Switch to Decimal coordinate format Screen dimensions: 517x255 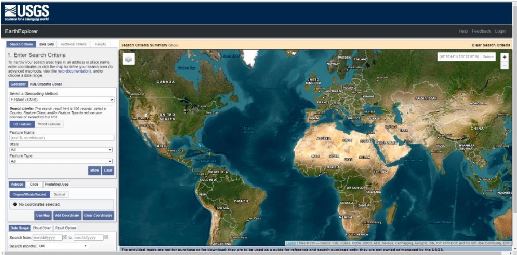pyautogui.click(x=59, y=195)
